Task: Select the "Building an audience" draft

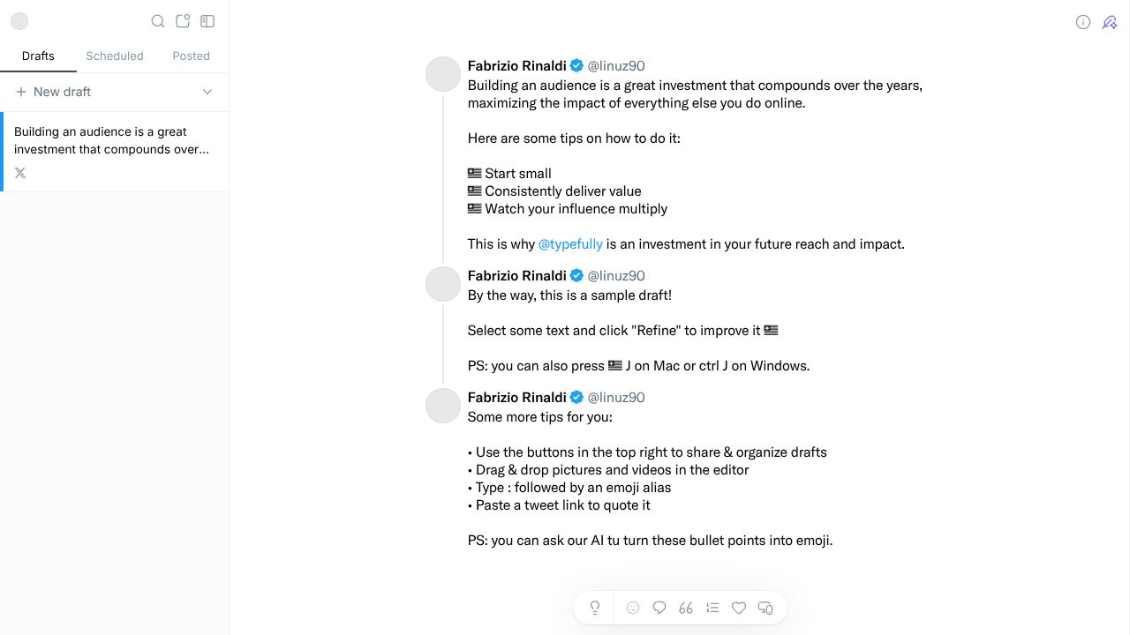Action: point(111,141)
